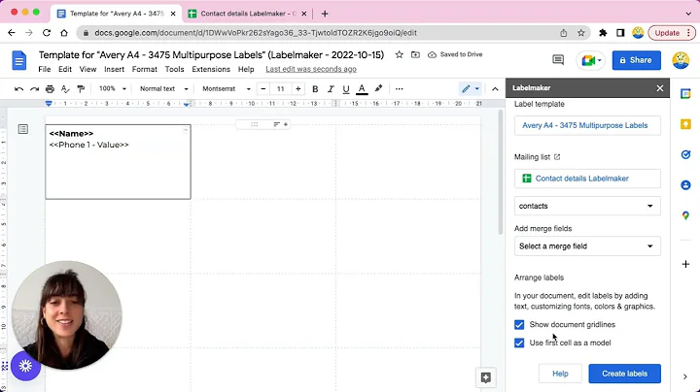
Task: Redo the last action in toolbar
Action: pyautogui.click(x=34, y=89)
